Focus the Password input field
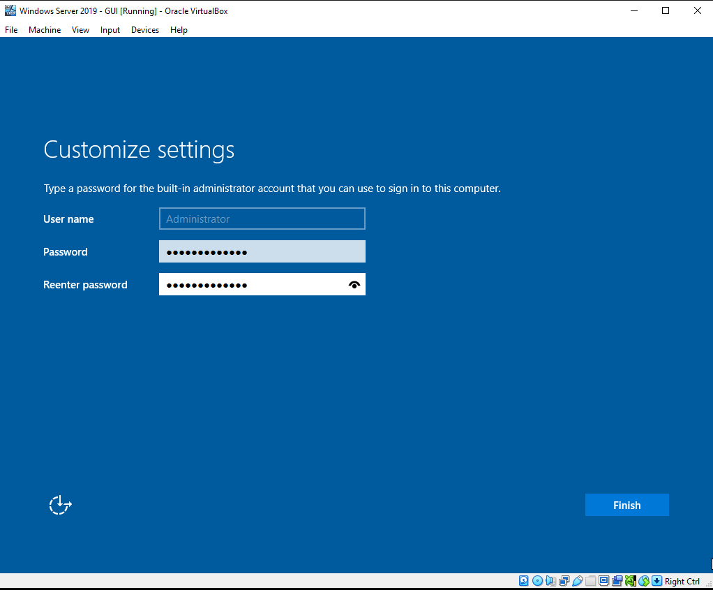The image size is (713, 590). point(262,251)
